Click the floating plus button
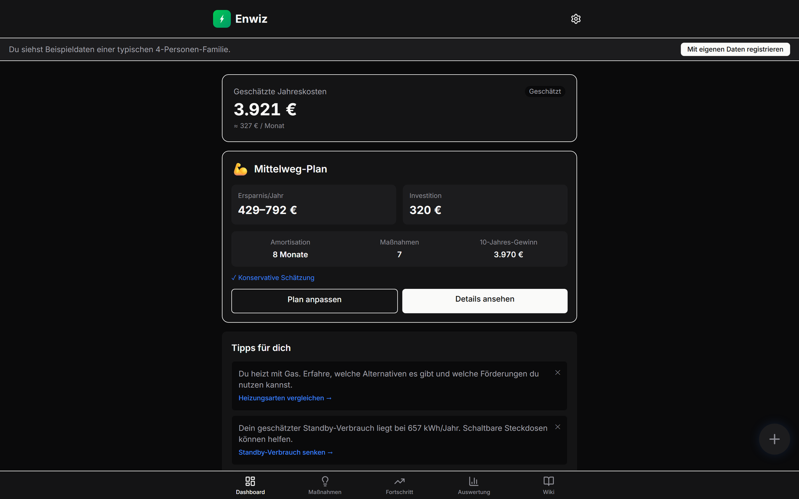The width and height of the screenshot is (799, 499). pos(775,439)
